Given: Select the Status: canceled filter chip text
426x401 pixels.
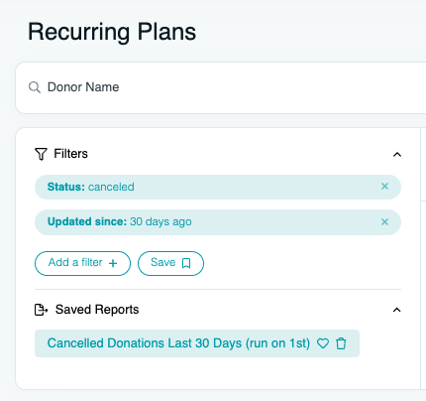Looking at the screenshot, I should 91,187.
